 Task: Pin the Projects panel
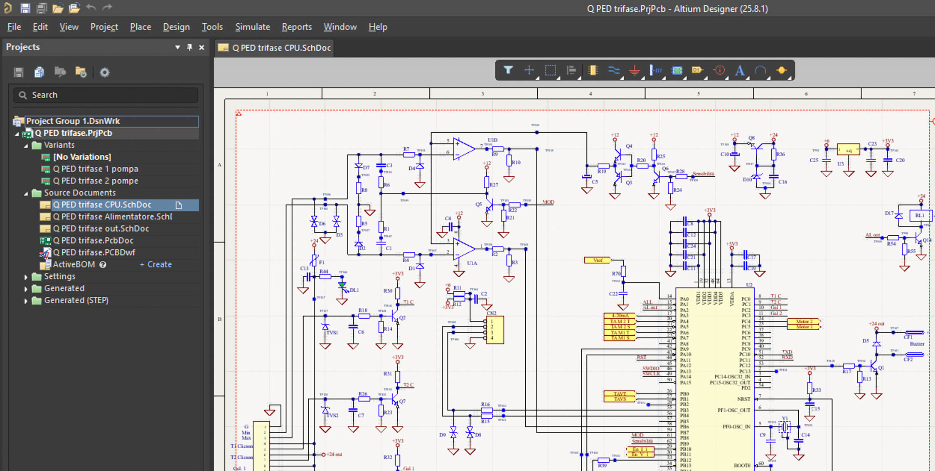point(189,47)
